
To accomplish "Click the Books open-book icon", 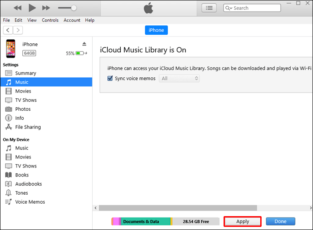I will point(8,175).
